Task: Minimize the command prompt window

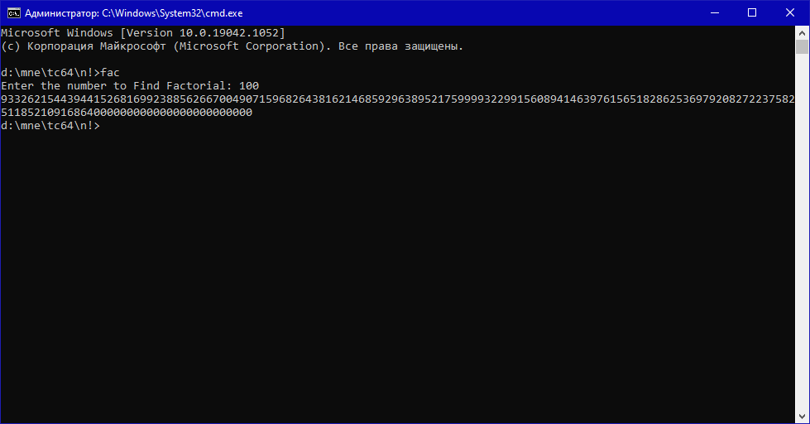Action: (x=714, y=13)
